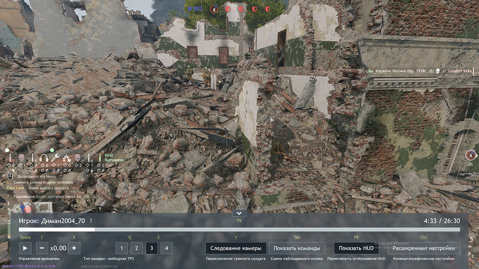
Task: Click Меню выбора солдата hint
Action: 48,188
